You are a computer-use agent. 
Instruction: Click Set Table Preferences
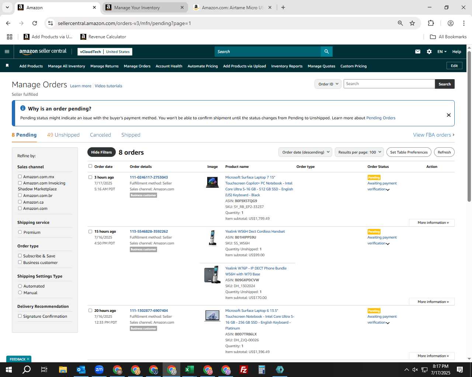coord(409,152)
